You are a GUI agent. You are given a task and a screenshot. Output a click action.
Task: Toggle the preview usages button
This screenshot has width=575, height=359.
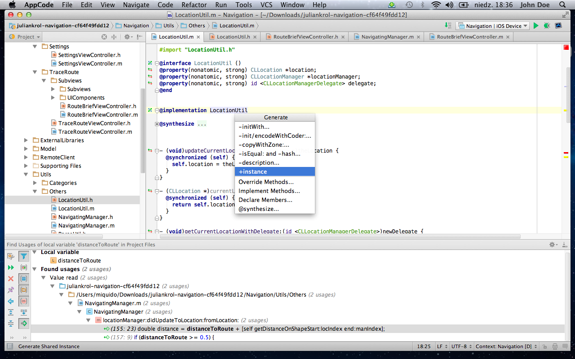(24, 267)
